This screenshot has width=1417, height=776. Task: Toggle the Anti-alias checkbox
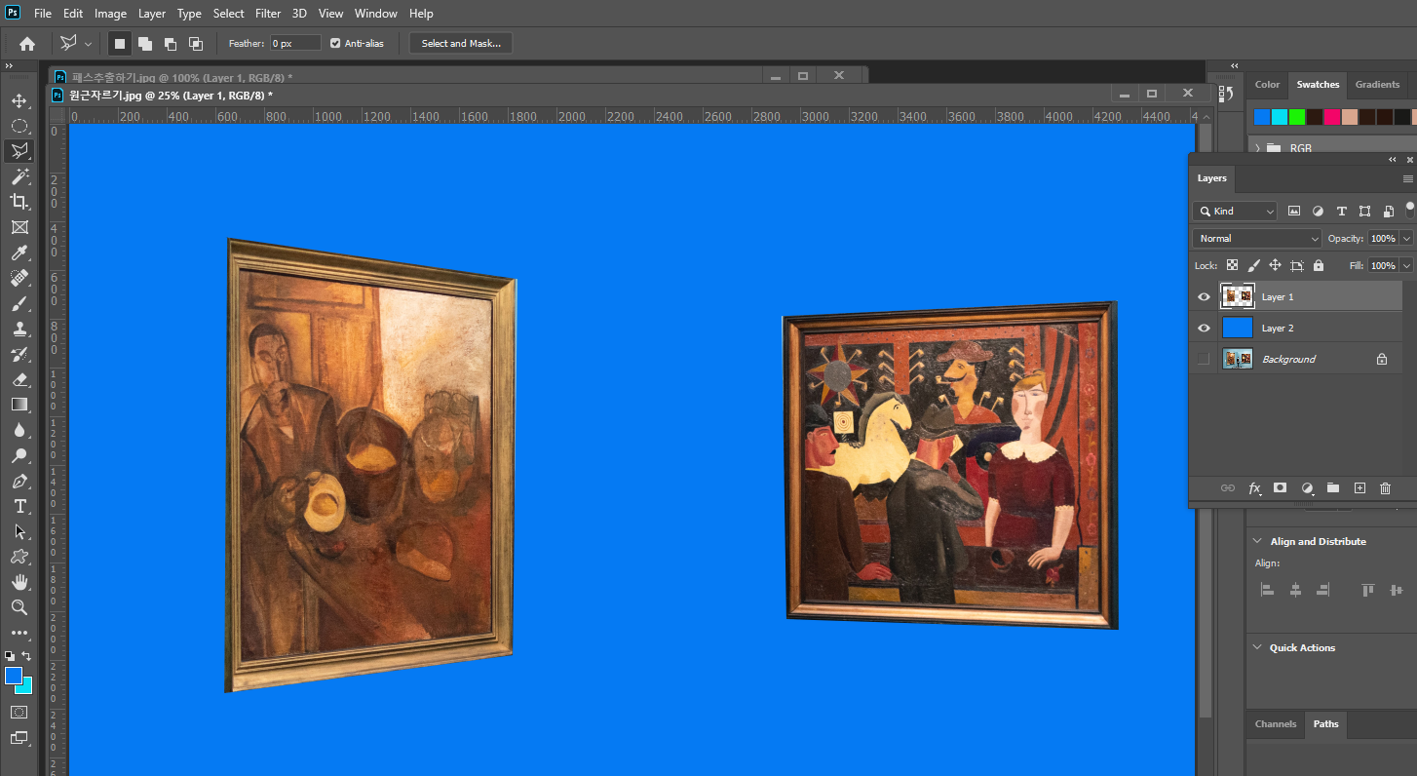click(335, 43)
